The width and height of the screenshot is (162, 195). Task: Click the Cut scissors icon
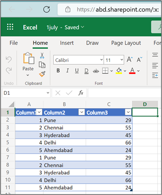[x=42, y=55]
